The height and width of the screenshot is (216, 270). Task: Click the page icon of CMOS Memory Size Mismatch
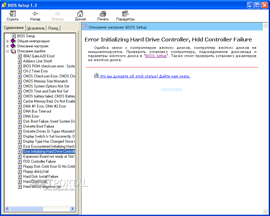[20, 81]
